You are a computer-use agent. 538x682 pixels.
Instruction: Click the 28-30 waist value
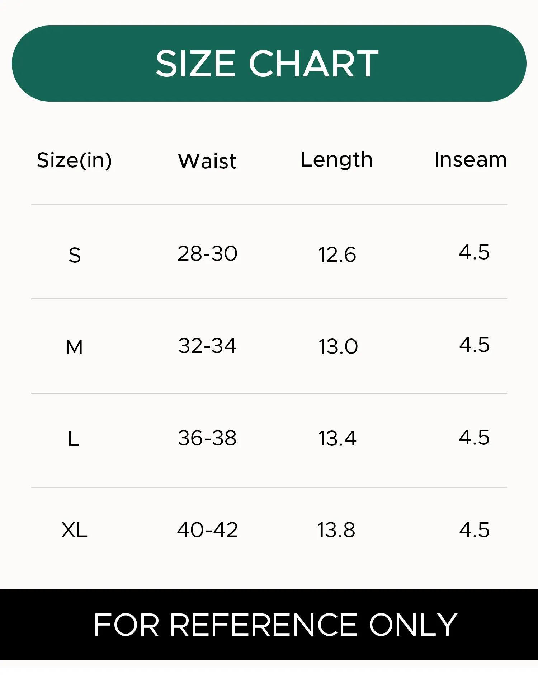coord(207,253)
